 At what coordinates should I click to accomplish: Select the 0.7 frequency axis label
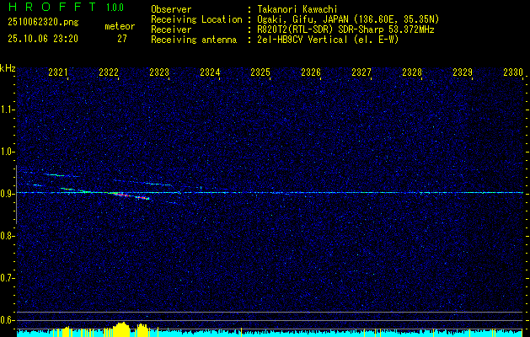(8, 278)
